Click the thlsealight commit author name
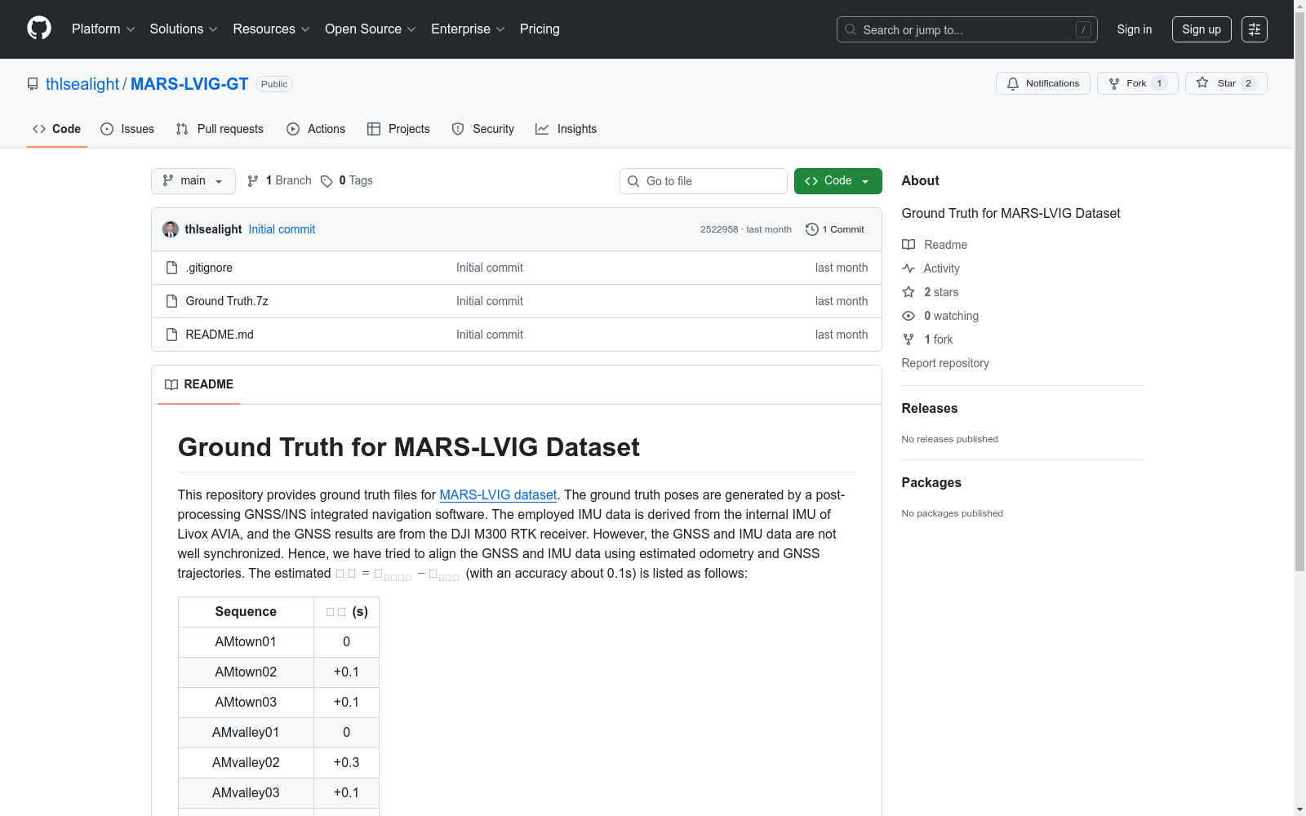The image size is (1306, 816). pyautogui.click(x=213, y=229)
